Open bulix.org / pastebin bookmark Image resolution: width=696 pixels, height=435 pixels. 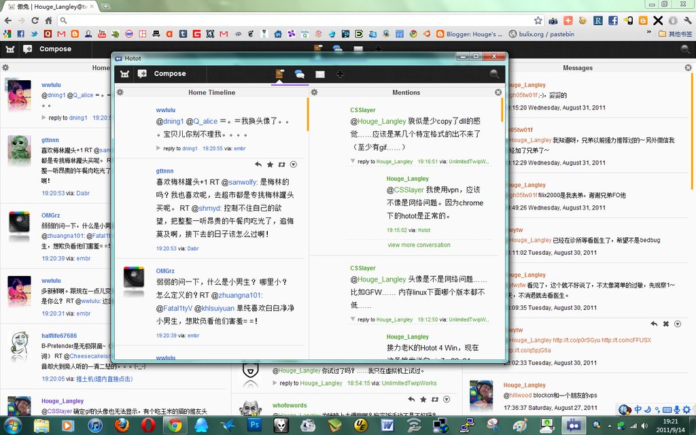pos(542,34)
